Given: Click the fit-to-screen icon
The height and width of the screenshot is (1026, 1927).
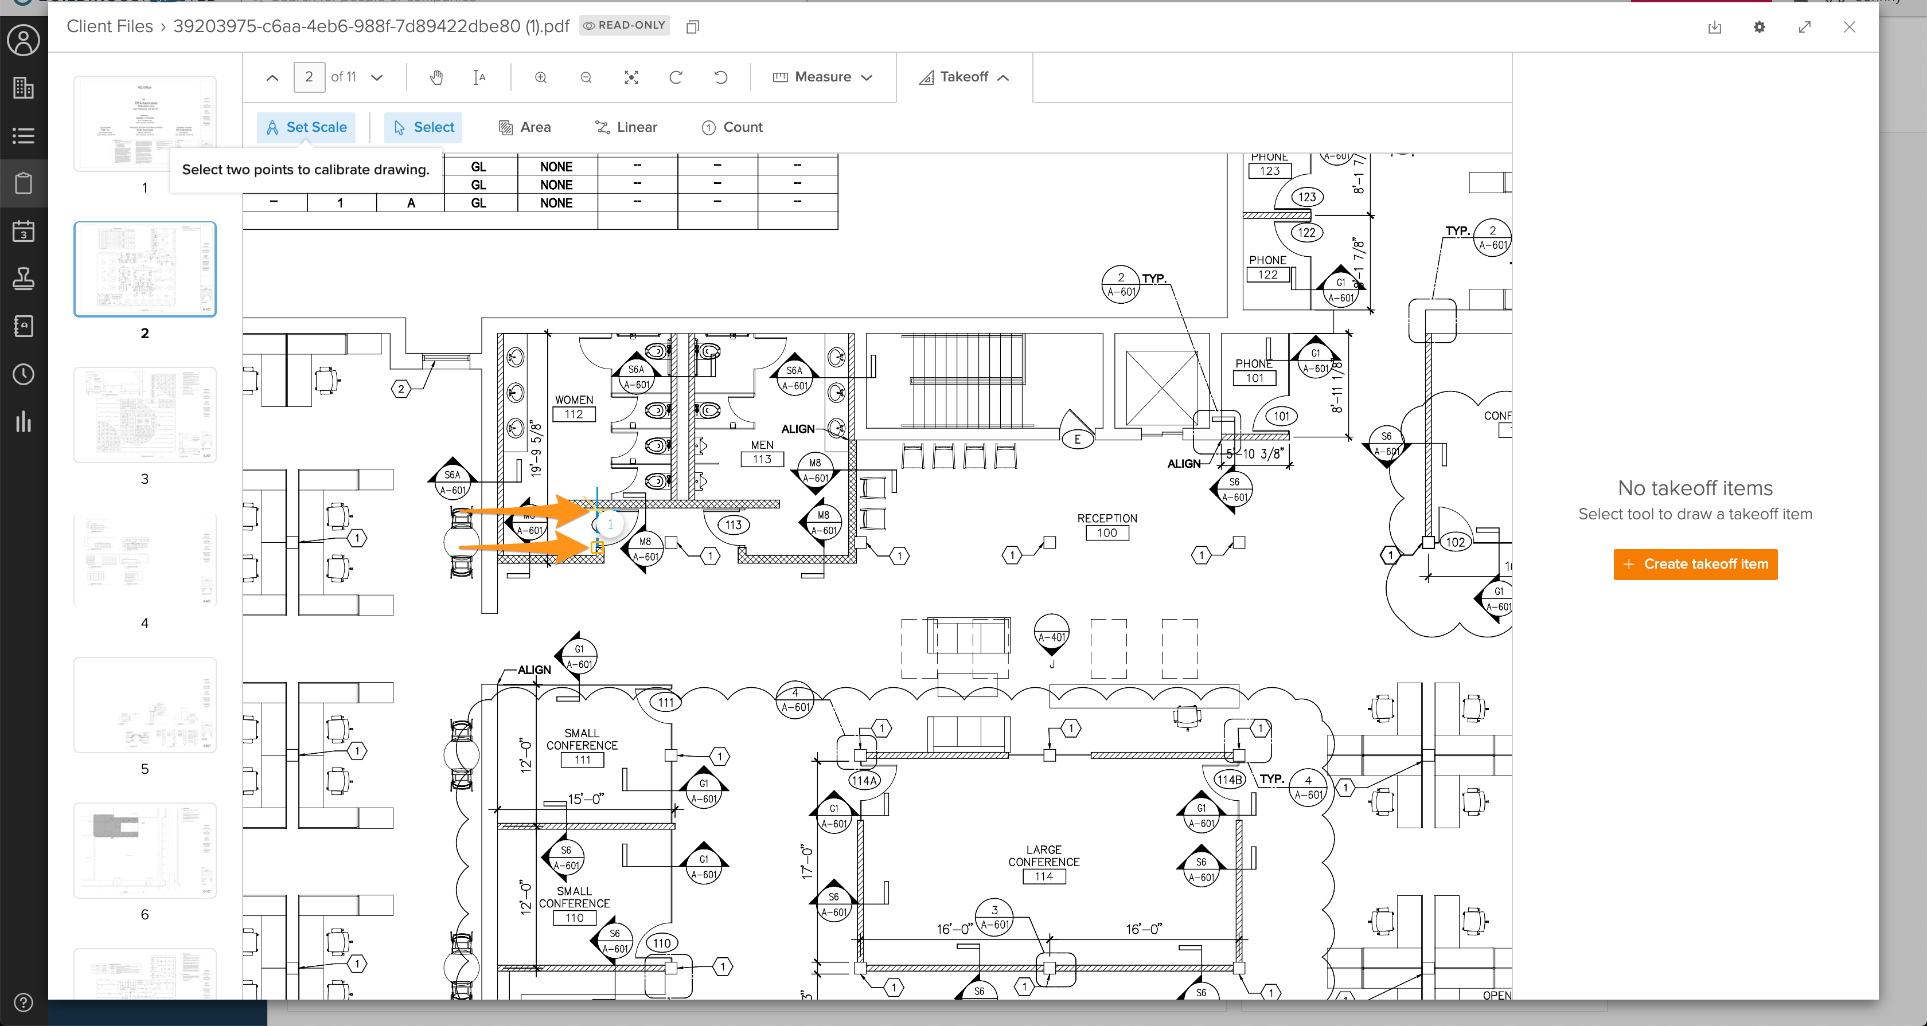Looking at the screenshot, I should coord(631,77).
